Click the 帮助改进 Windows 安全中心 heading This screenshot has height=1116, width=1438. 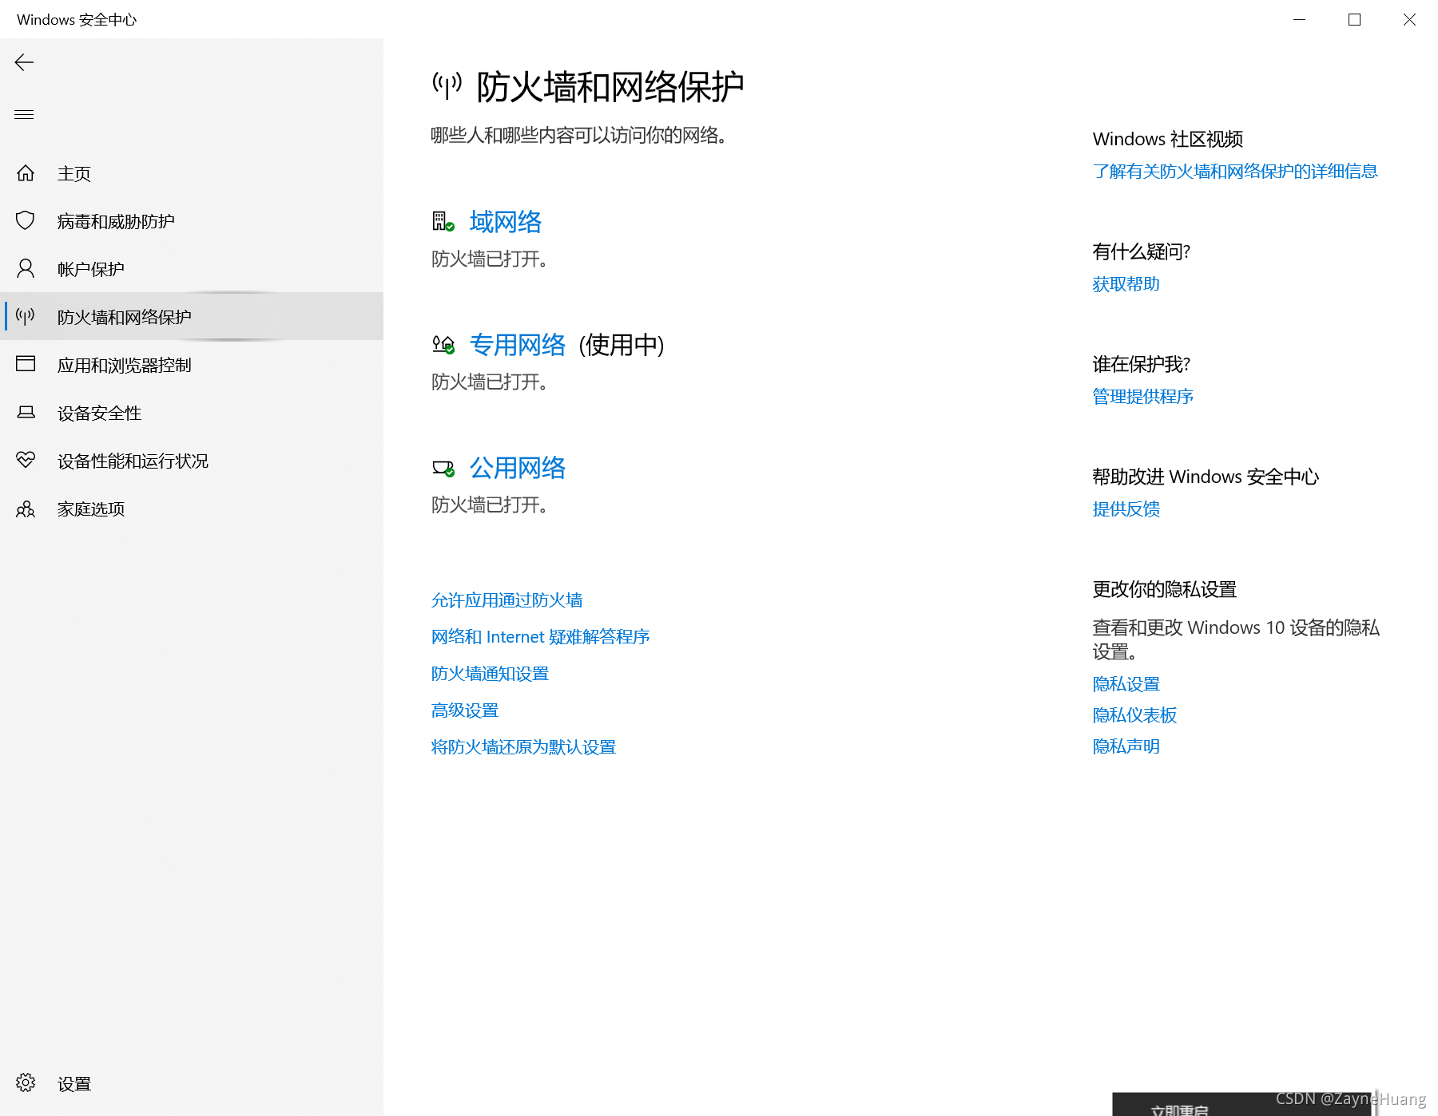(1206, 477)
